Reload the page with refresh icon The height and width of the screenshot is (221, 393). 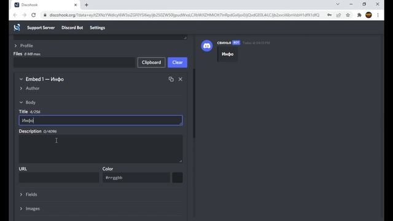33,15
